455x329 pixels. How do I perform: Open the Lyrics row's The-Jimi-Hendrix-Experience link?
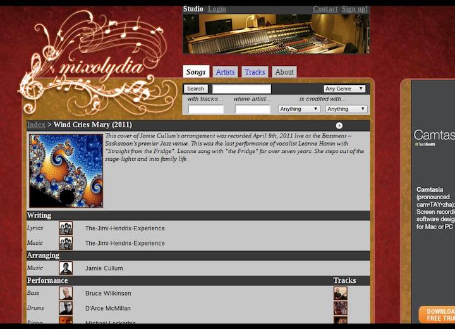pyautogui.click(x=124, y=228)
